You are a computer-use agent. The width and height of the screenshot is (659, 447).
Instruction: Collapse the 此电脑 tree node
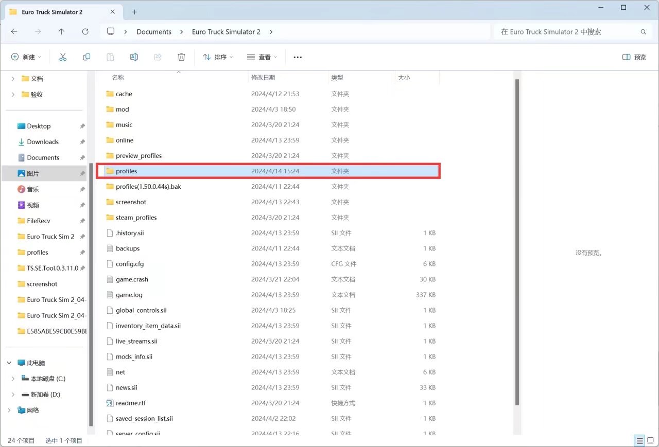pyautogui.click(x=9, y=363)
